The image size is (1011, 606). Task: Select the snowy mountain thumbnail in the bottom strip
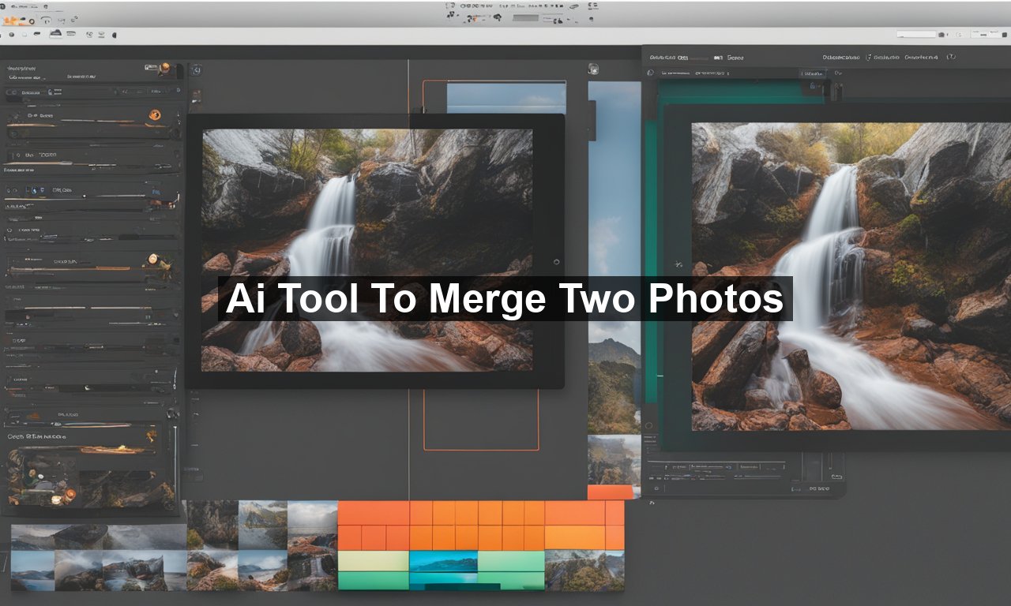[x=262, y=524]
